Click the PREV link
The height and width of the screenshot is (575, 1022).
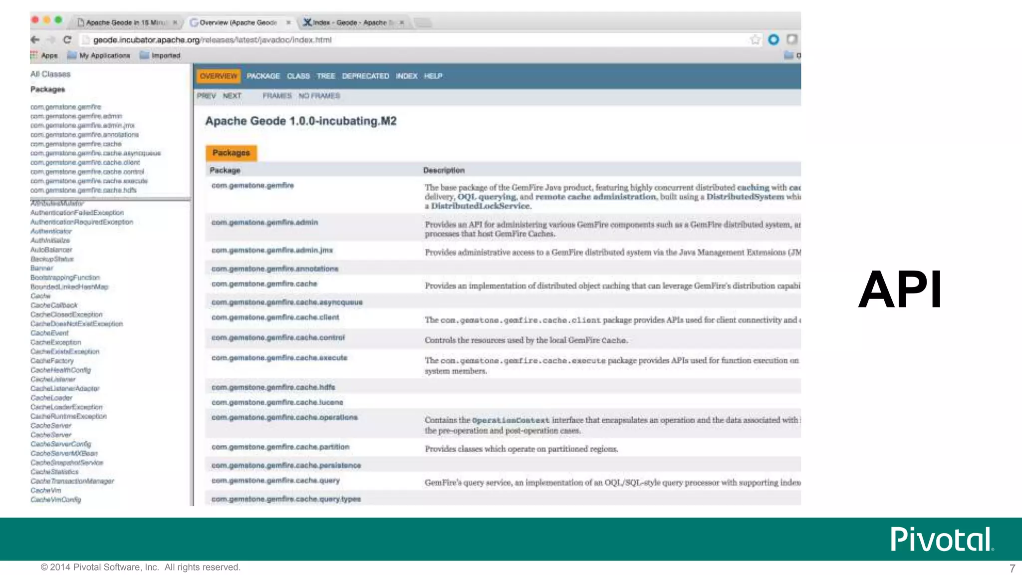206,96
